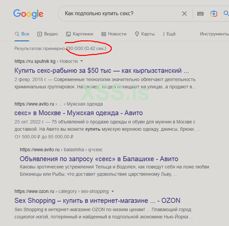This screenshot has width=229, height=226.
Task: Click the 25 окт. 2022 г. snippet
Action: 107,125
